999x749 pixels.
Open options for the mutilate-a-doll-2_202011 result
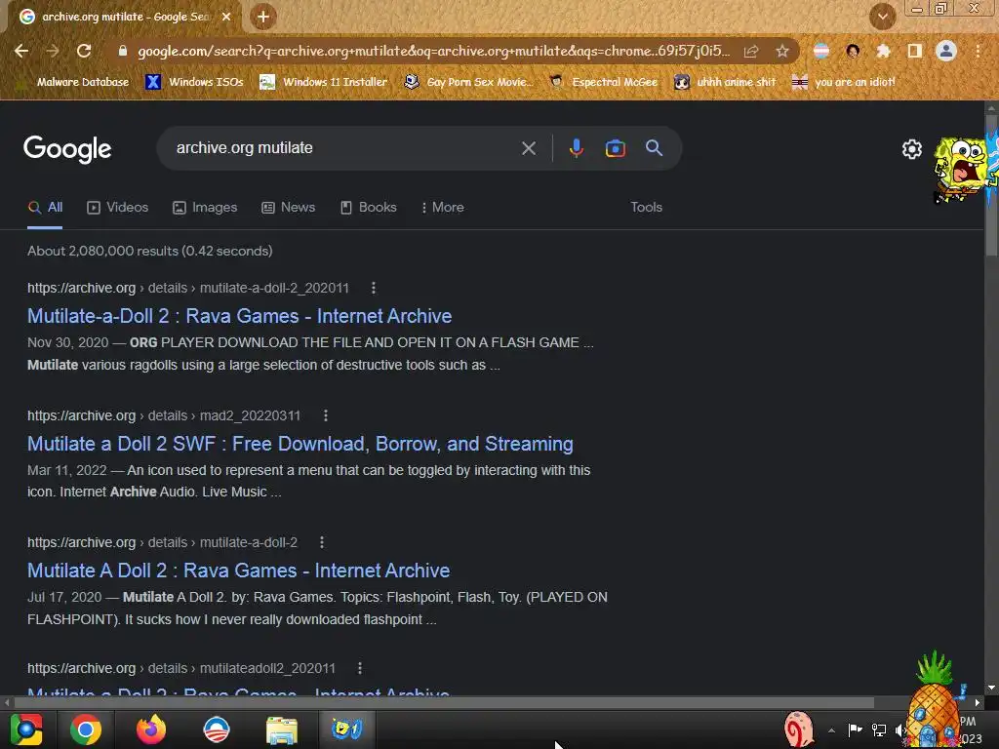point(374,288)
